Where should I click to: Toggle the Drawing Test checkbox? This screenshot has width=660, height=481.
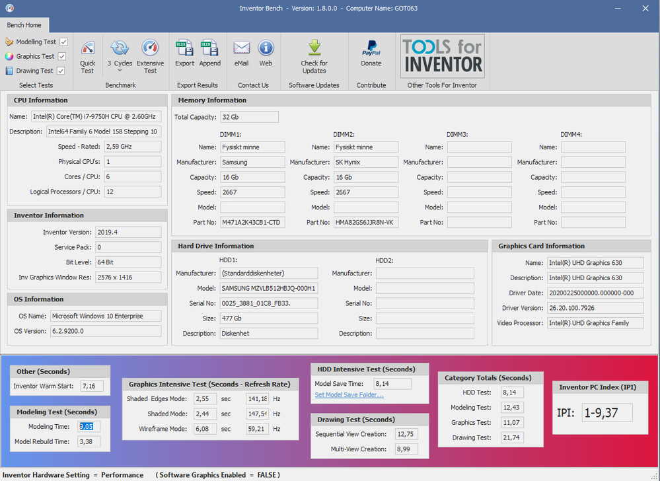[x=61, y=71]
